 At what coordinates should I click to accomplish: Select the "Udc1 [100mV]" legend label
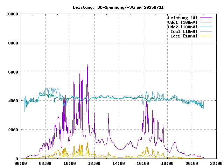pos(182,22)
